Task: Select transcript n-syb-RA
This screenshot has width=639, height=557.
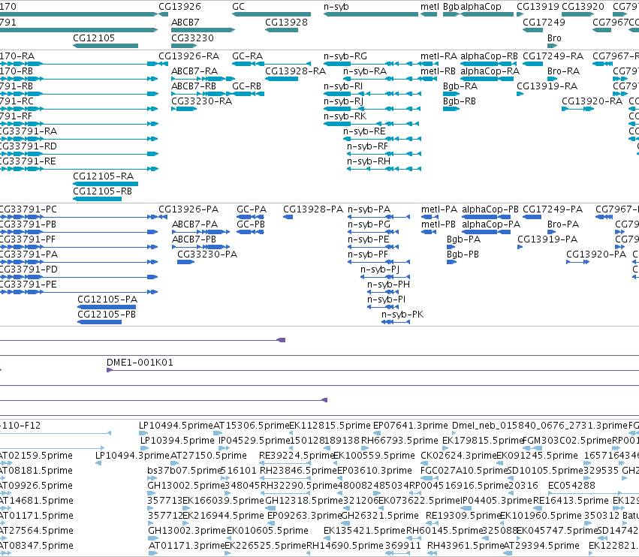Action: (x=365, y=71)
